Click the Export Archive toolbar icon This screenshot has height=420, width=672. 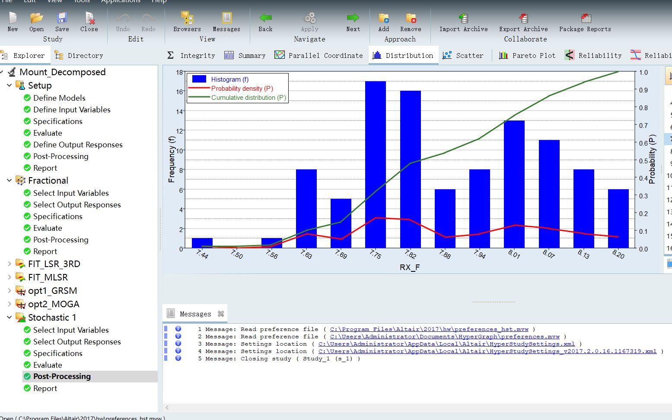coord(523,19)
